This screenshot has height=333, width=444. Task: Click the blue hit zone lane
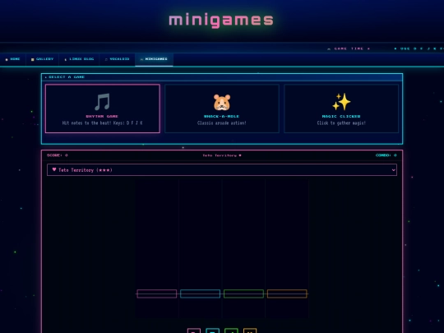click(200, 294)
